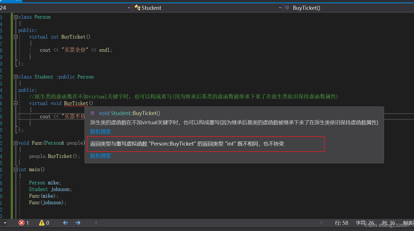Collapse the void Func function block
The height and width of the screenshot is (231, 414).
[16, 143]
